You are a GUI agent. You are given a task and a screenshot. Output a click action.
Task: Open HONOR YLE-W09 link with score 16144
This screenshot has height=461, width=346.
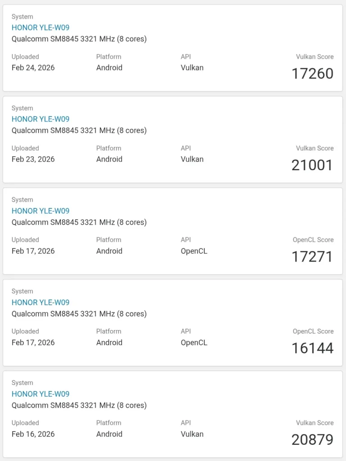pos(40,303)
